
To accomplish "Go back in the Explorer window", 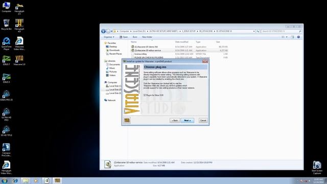I will [x=103, y=31].
